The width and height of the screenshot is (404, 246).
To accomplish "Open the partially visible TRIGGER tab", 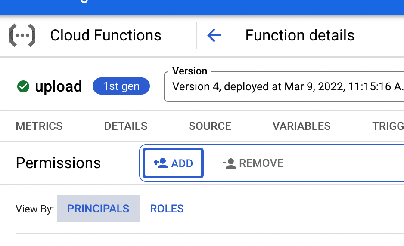I will (x=388, y=126).
